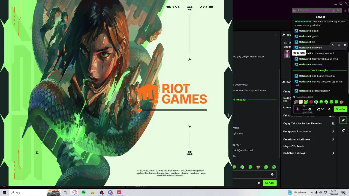Expand Hedefleri belirleyin settings
Image resolution: width=349 pixels, height=196 pixels.
click(x=333, y=153)
